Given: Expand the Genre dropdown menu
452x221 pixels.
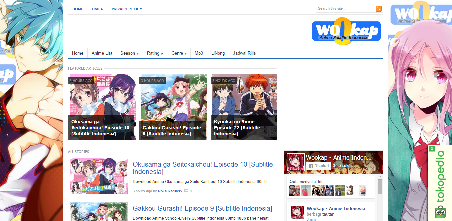Looking at the screenshot, I should [x=179, y=53].
